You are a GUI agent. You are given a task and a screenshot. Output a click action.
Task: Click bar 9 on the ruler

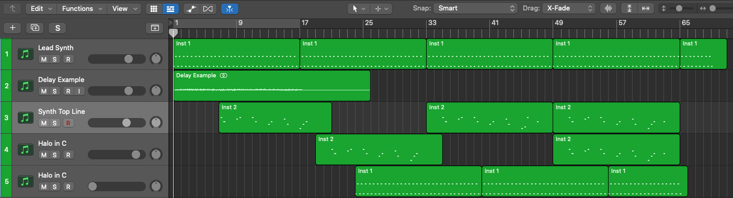click(240, 23)
